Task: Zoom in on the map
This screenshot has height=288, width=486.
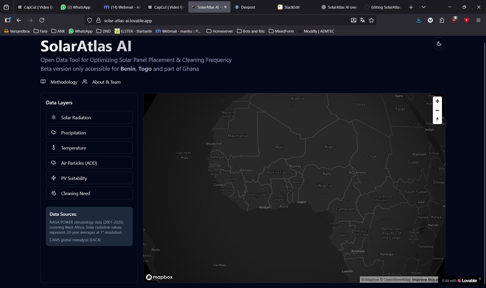Action: (x=437, y=101)
